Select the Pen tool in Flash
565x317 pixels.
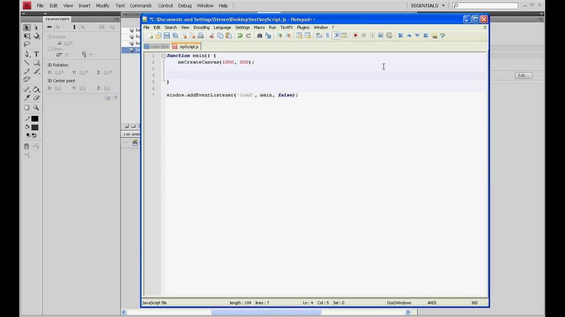[27, 54]
